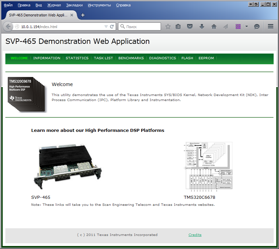Click the browser back arrow button
This screenshot has height=249, width=279.
8,26
